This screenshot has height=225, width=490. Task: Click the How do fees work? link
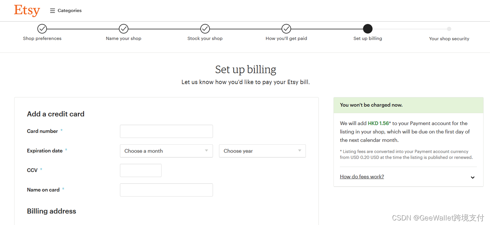coord(362,177)
